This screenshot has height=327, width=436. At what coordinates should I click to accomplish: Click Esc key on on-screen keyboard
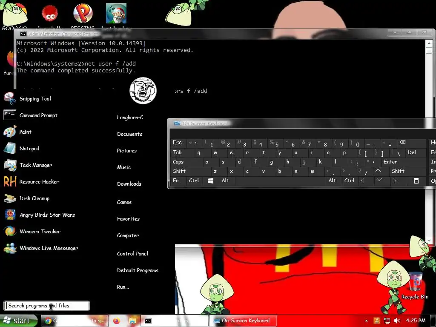click(178, 143)
